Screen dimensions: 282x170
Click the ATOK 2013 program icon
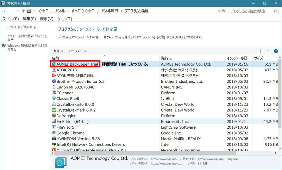click(54, 70)
